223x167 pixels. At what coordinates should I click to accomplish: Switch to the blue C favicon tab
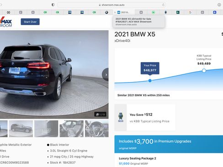[x=215, y=12]
